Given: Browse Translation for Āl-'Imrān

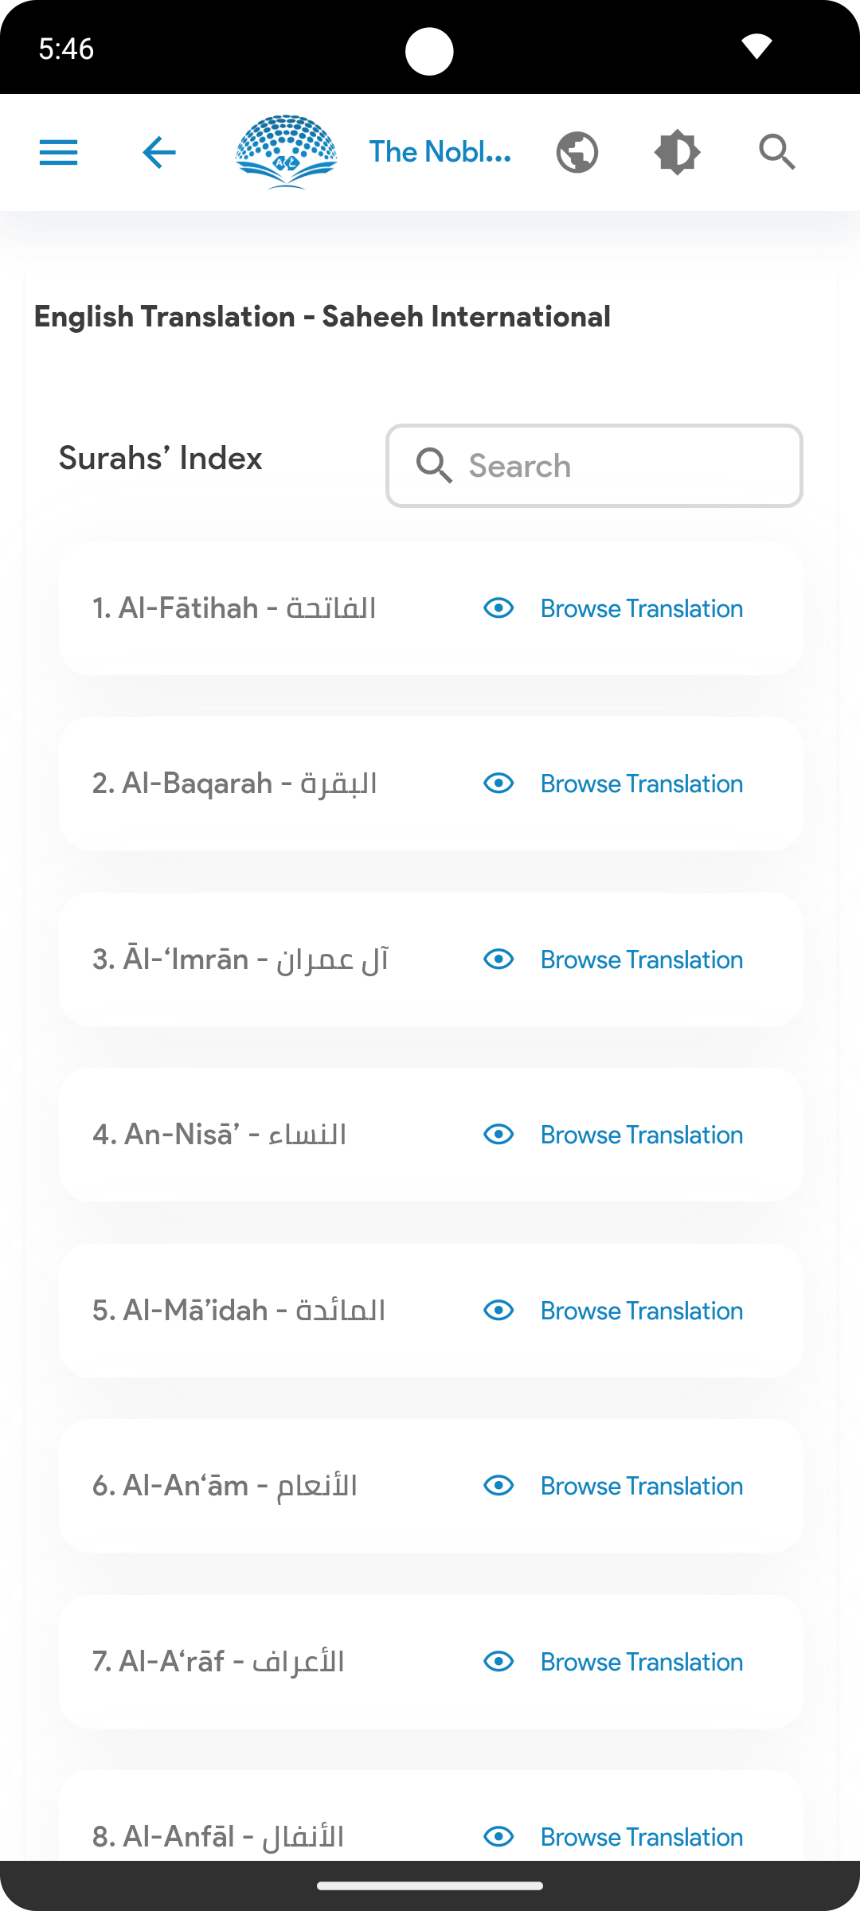Looking at the screenshot, I should pos(641,959).
